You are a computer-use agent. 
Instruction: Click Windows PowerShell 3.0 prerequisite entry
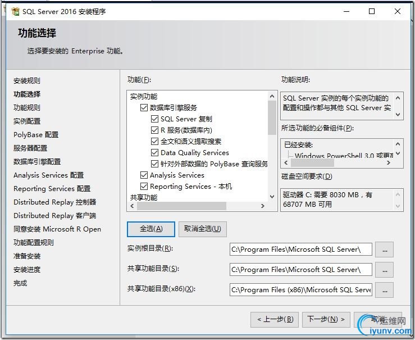click(344, 156)
